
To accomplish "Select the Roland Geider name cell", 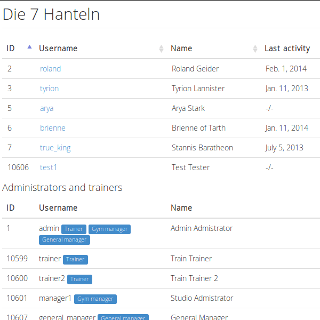I will point(195,69).
